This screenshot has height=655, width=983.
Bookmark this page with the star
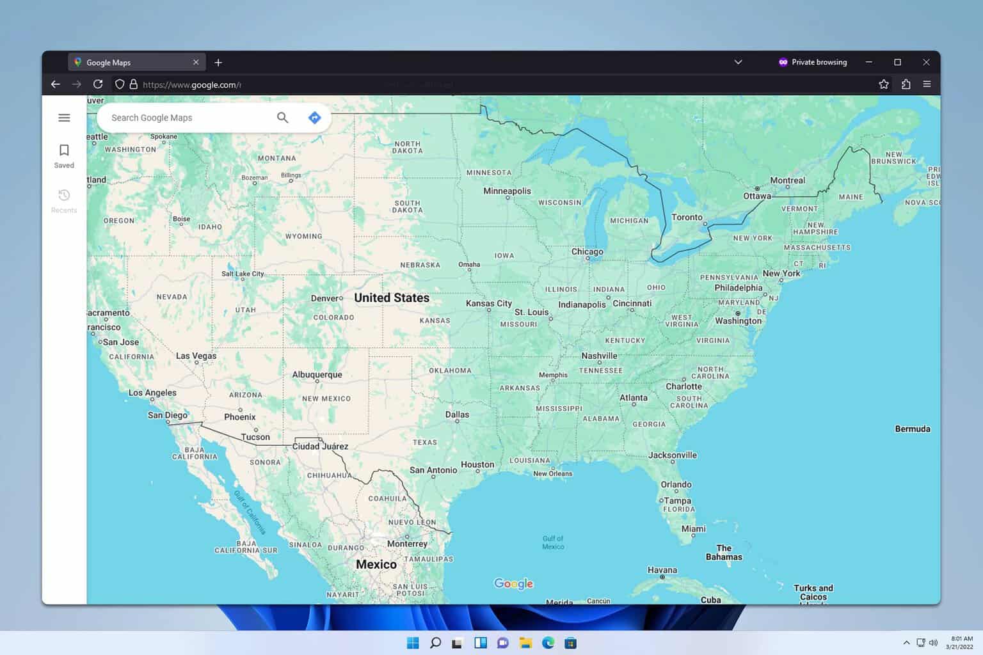pyautogui.click(x=884, y=84)
